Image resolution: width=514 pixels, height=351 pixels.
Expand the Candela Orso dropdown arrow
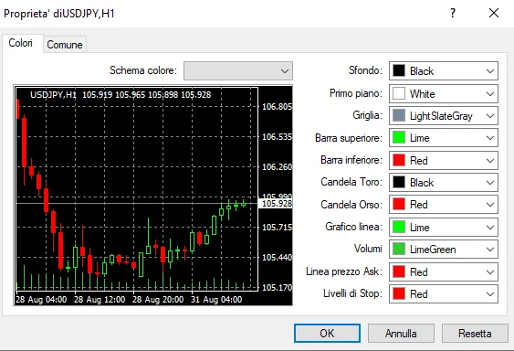pyautogui.click(x=490, y=205)
